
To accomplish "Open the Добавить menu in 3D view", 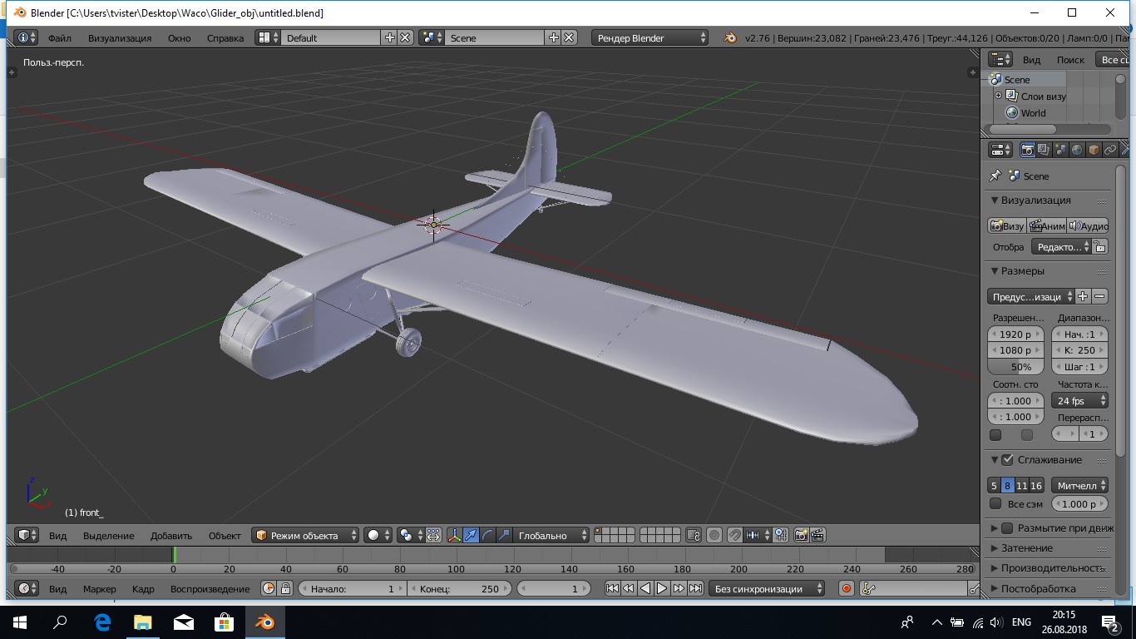I will coord(171,535).
